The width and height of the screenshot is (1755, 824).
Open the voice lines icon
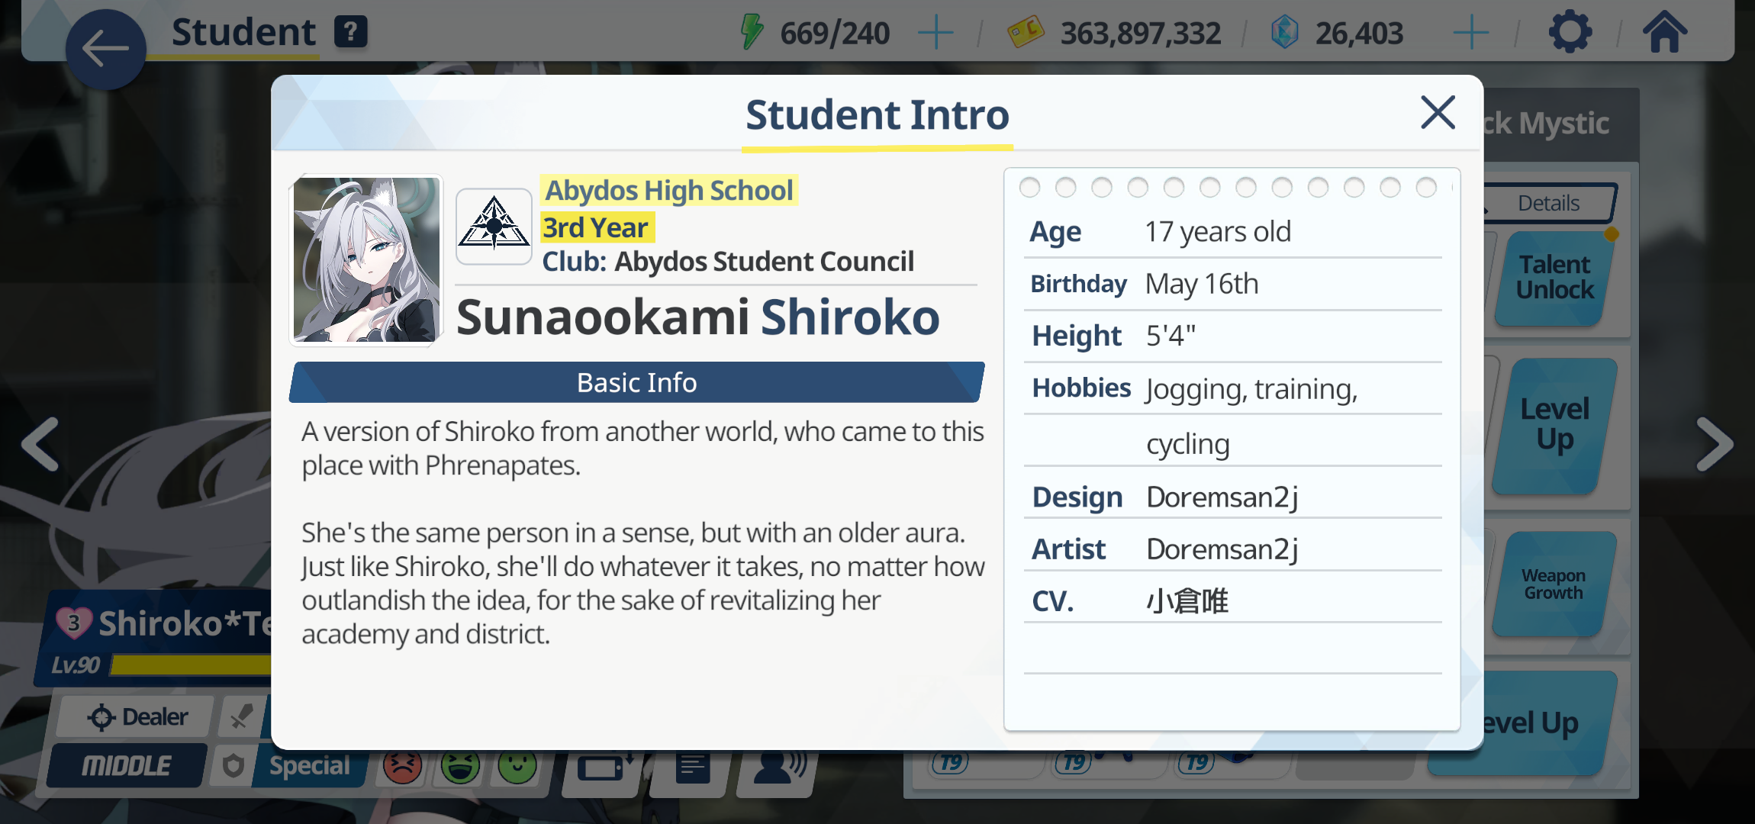click(x=778, y=767)
